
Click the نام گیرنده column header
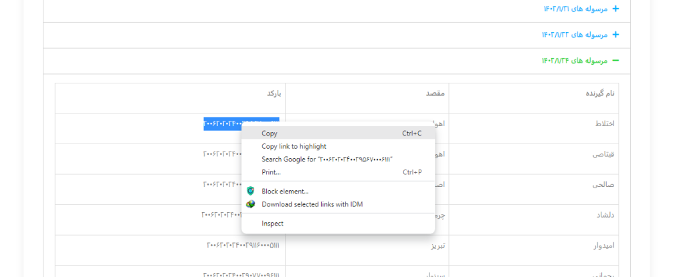[x=599, y=93]
